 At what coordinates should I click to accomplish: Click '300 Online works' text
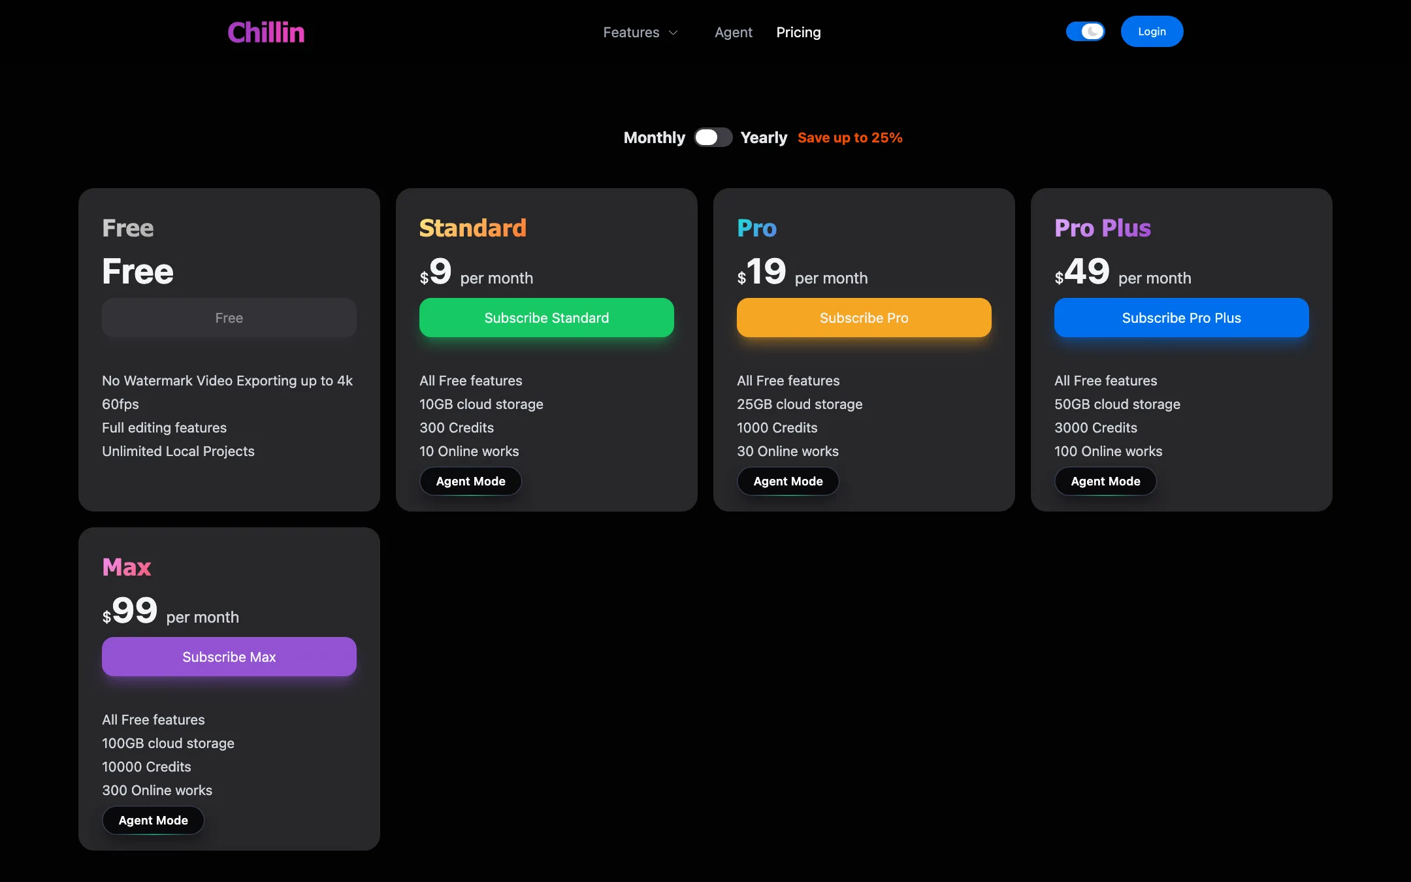click(157, 790)
